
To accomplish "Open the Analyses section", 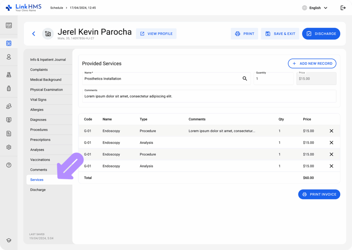I will point(37,150).
